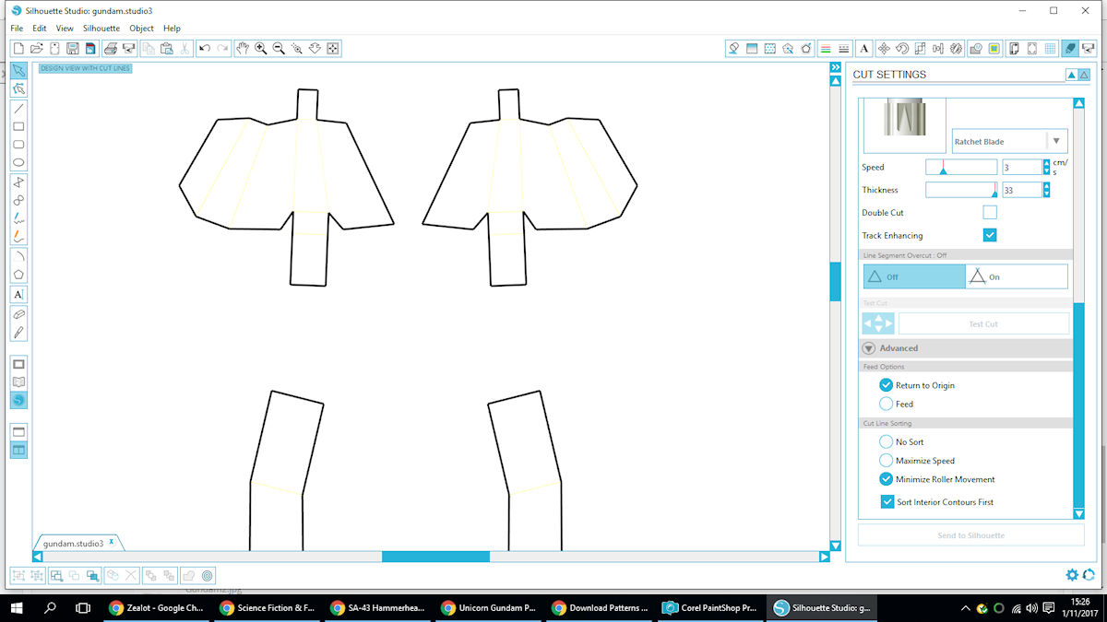This screenshot has height=622, width=1107.
Task: Select the Draw a Rectangle tool
Action: pyautogui.click(x=18, y=127)
